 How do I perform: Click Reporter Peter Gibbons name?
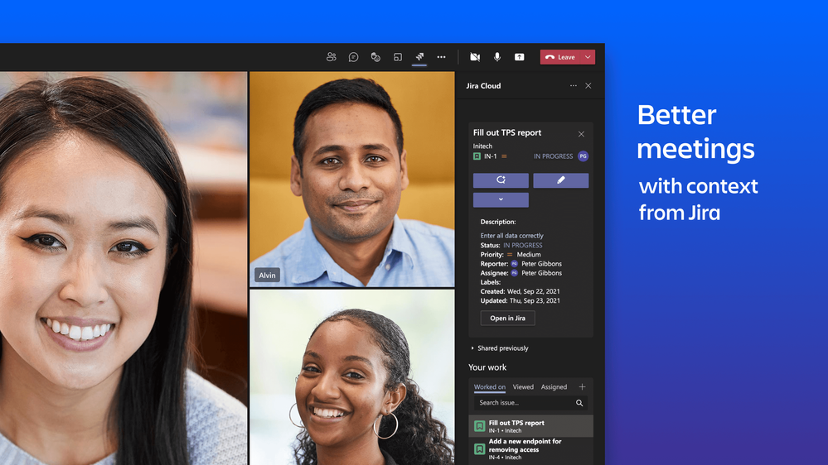(541, 264)
